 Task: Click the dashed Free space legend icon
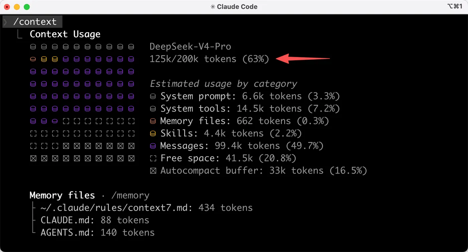coord(153,158)
